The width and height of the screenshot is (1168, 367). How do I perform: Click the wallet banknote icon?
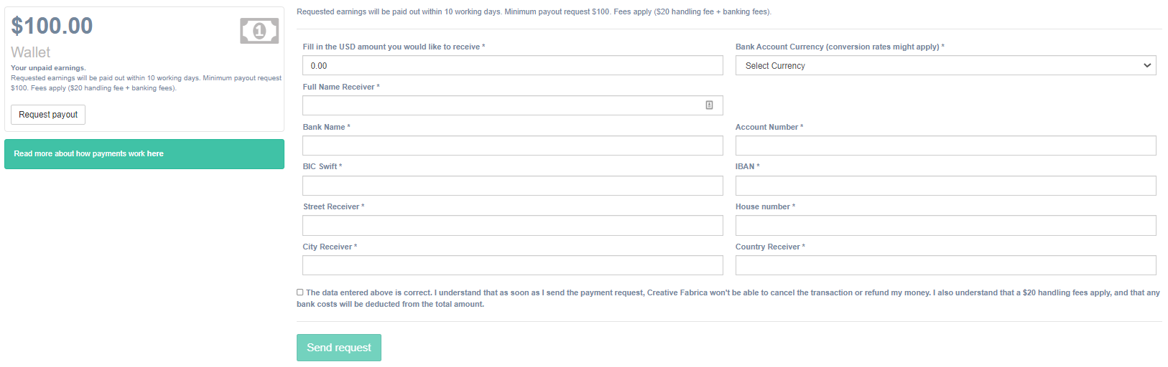pyautogui.click(x=259, y=31)
